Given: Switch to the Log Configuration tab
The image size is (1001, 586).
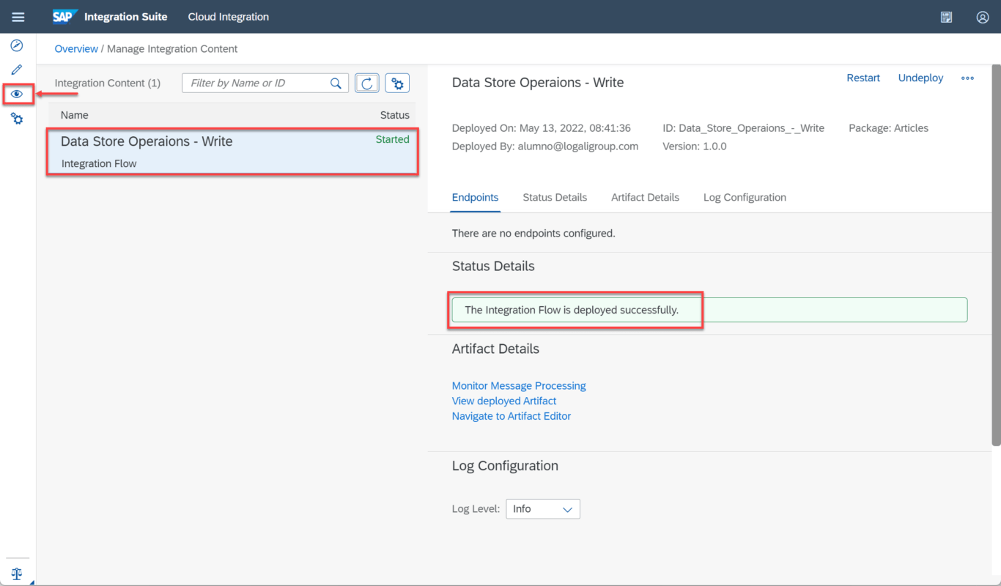Looking at the screenshot, I should click(745, 197).
